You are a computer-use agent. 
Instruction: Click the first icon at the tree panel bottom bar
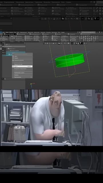(x=3, y=79)
